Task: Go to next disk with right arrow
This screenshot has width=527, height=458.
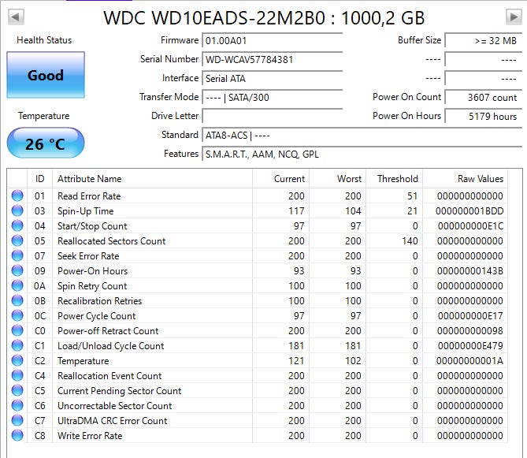Action: point(514,17)
